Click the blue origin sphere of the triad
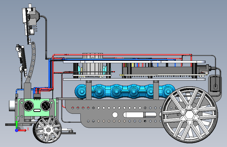The width and height of the screenshot is (227, 147). 16,130
